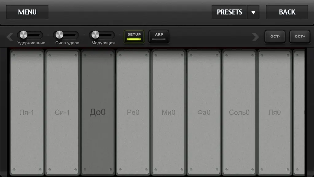The width and height of the screenshot is (314, 177).
Task: Tap the highlighted До0 key
Action: coord(98,112)
